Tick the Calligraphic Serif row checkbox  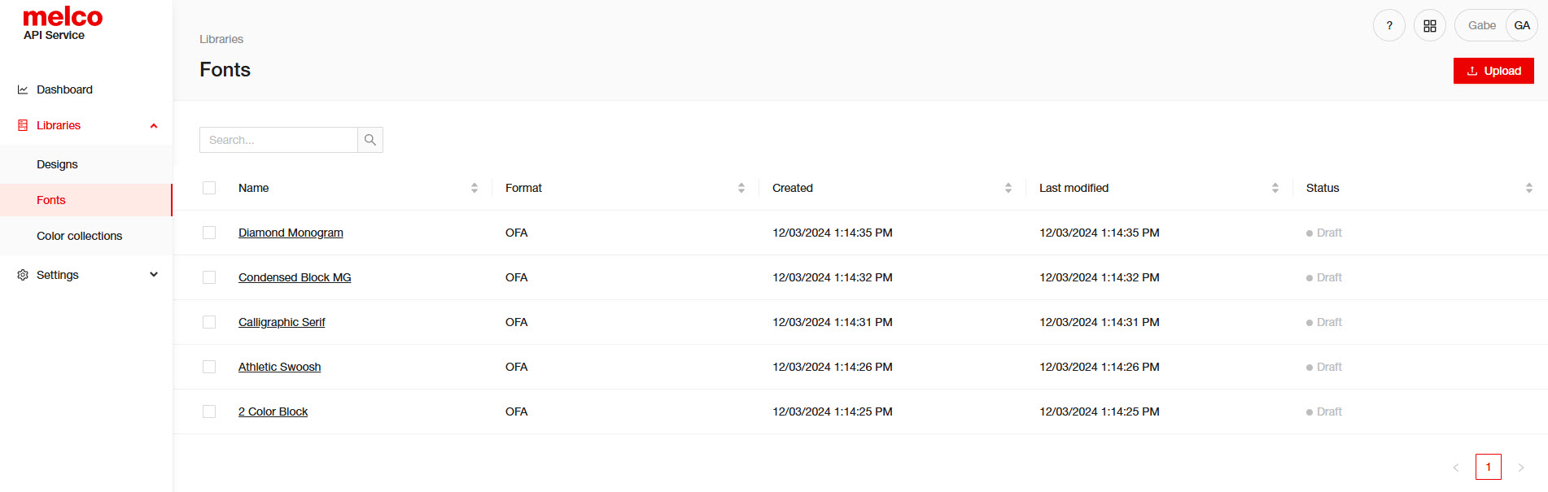[x=209, y=322]
